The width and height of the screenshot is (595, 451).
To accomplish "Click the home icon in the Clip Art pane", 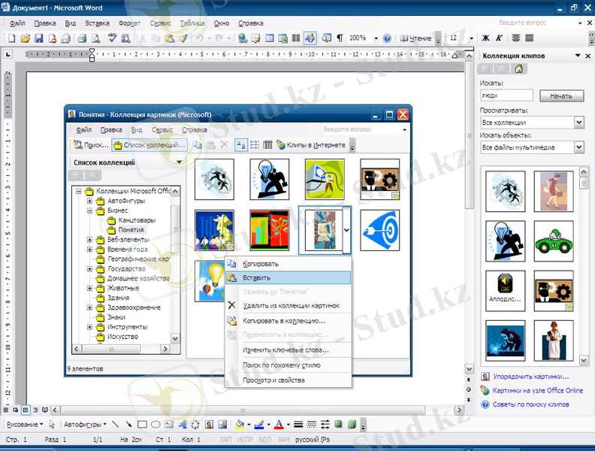I will [x=518, y=68].
